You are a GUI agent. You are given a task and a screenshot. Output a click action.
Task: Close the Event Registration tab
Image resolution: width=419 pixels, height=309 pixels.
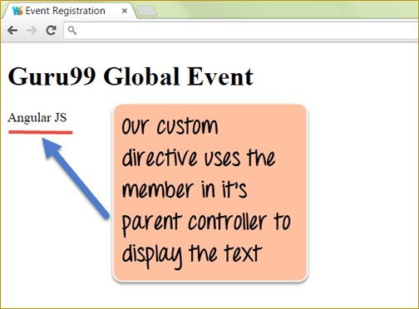click(125, 11)
